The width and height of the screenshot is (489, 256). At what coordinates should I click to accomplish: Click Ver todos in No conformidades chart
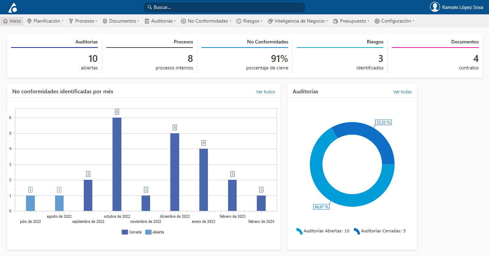(x=265, y=92)
